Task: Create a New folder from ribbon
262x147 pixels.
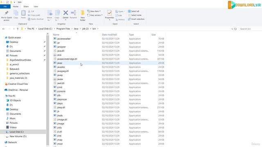Action: (83, 16)
